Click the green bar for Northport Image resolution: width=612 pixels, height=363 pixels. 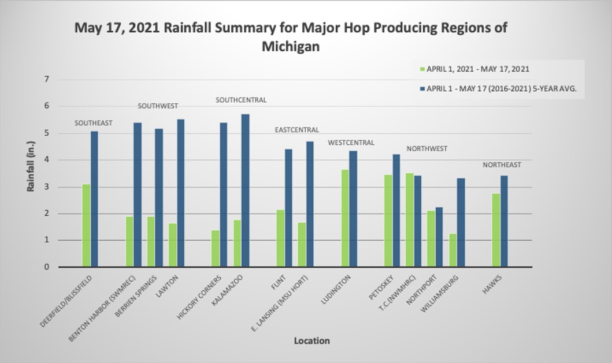click(x=431, y=238)
